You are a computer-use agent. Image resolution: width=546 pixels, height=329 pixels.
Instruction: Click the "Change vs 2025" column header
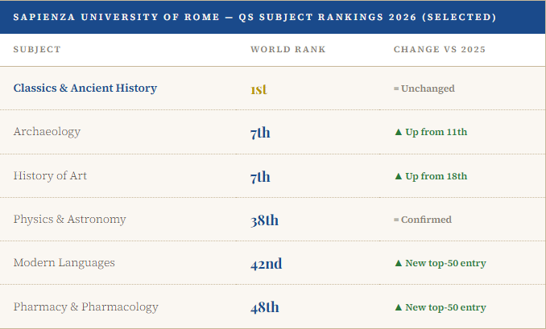439,50
